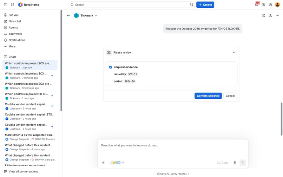Click the sidebar vertical scrollbar
This screenshot has width=283, height=177.
pos(61,60)
